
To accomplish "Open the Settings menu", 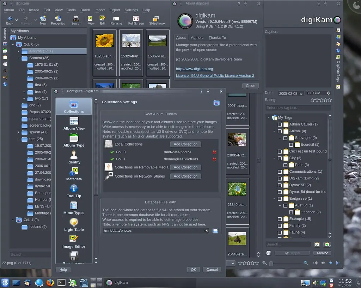I will 131,10.
